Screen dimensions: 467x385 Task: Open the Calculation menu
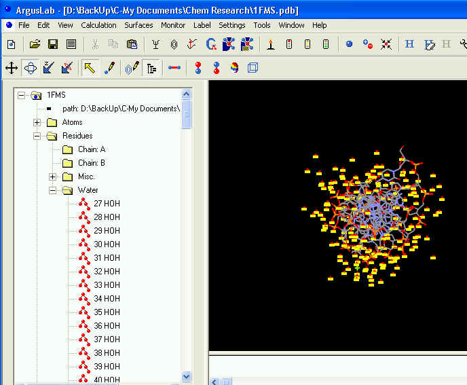point(98,25)
